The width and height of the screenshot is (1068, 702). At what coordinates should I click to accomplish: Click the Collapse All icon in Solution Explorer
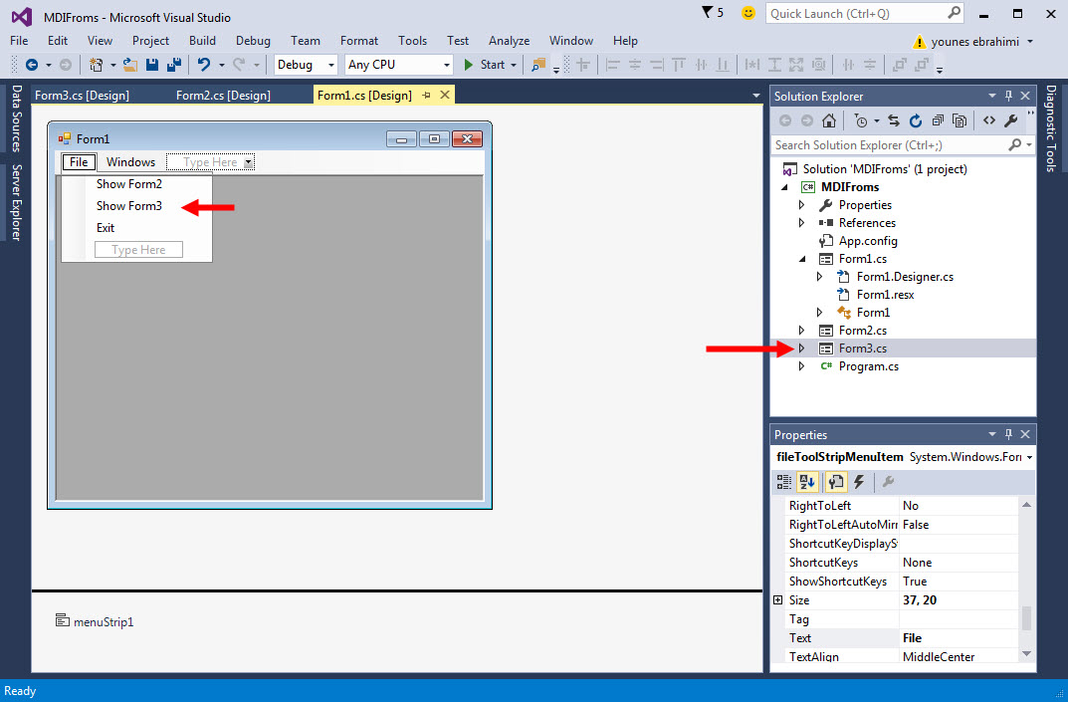[938, 120]
